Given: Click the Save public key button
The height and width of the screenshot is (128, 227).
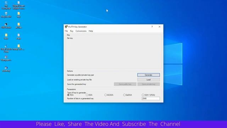Looking at the screenshot, I should (x=125, y=84).
